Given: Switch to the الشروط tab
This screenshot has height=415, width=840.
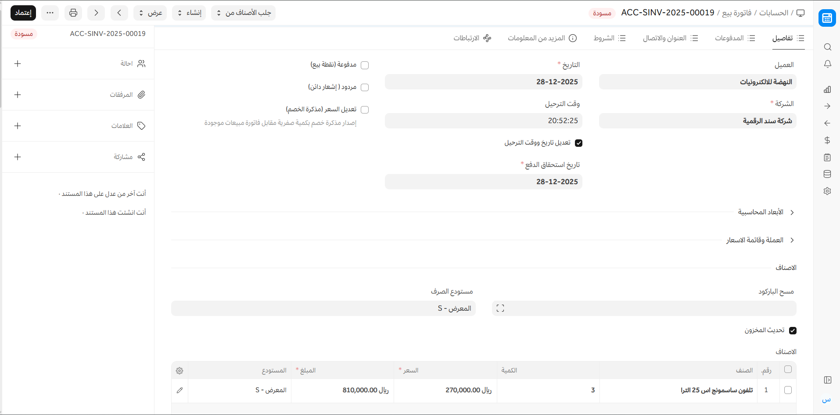Looking at the screenshot, I should 609,38.
